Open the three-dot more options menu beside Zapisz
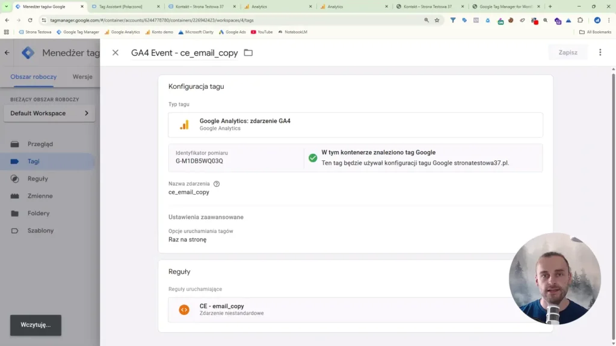Viewport: 616px width, 346px height. 600,52
